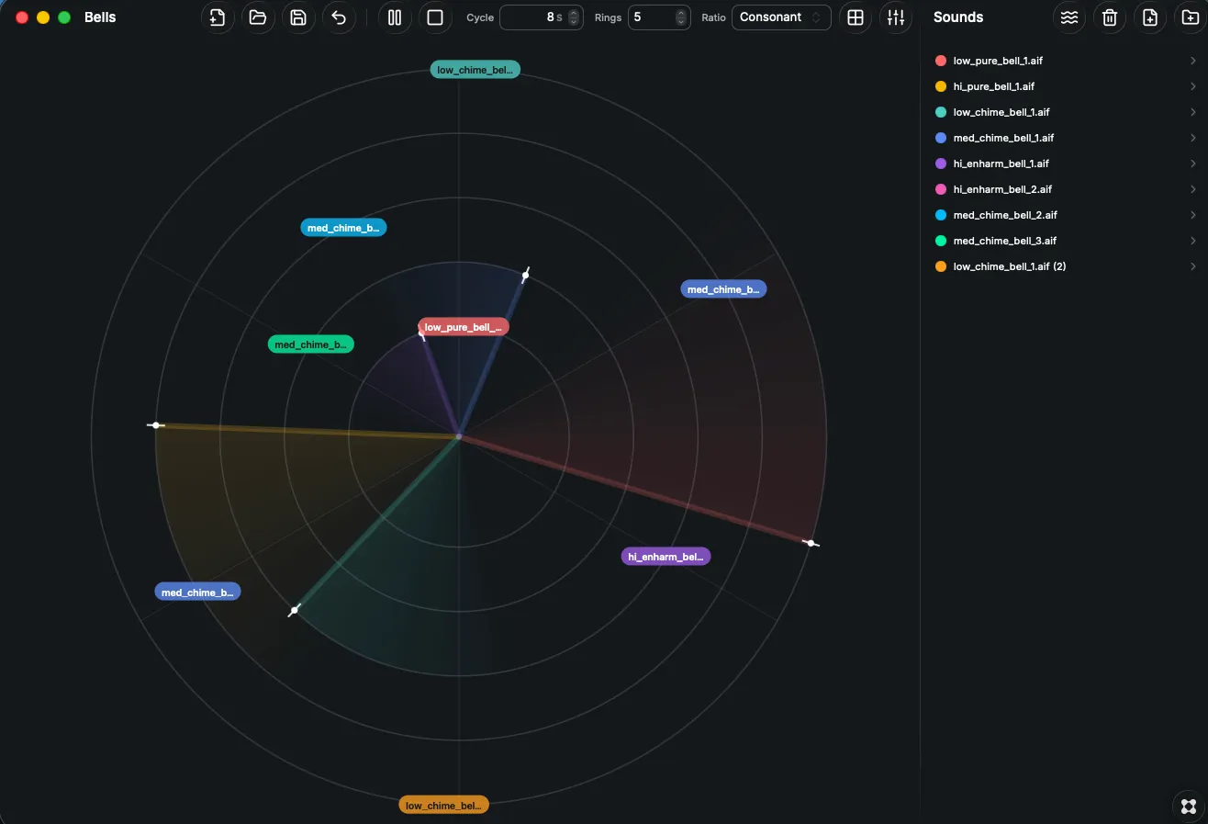Image resolution: width=1208 pixels, height=824 pixels.
Task: Select hi_enharm_bell_2.aif in the sounds list
Action: pos(1065,189)
